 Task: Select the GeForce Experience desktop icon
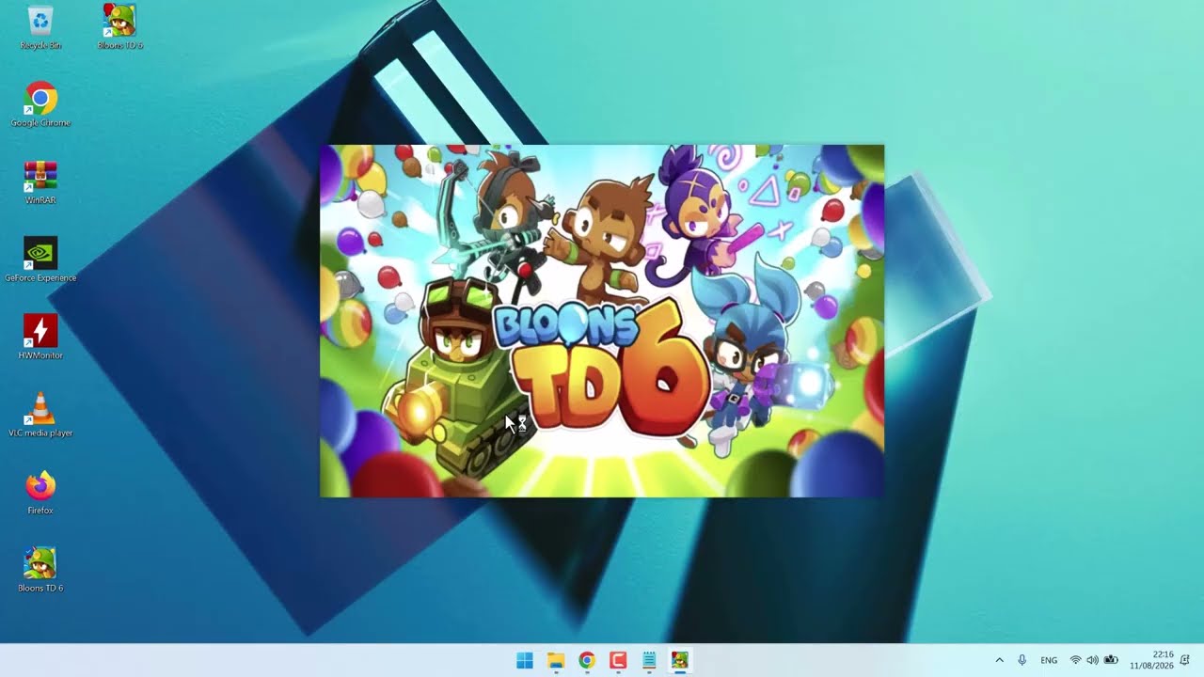coord(40,259)
